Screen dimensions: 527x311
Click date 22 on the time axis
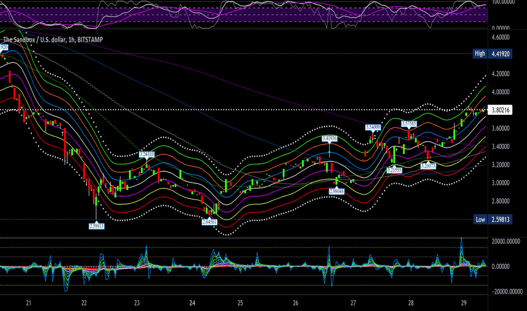tap(84, 303)
